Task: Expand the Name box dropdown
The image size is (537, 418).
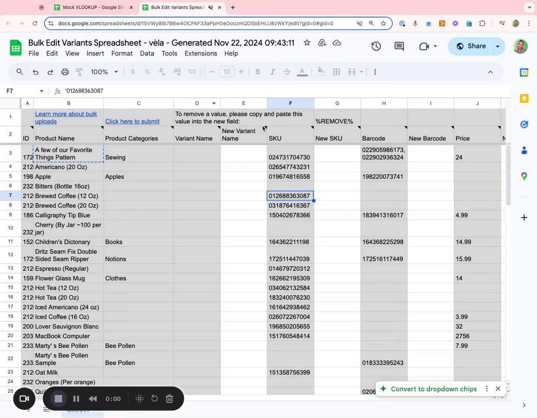Action: pyautogui.click(x=42, y=91)
